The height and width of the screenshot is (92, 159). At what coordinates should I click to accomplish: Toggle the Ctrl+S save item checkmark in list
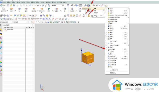pyautogui.click(x=106, y=26)
